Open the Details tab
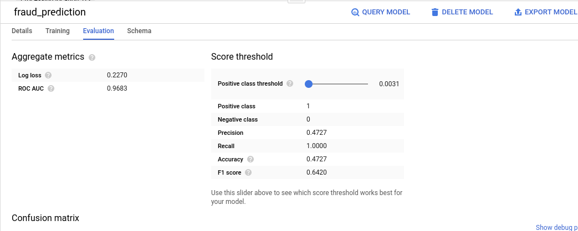Image resolution: width=578 pixels, height=231 pixels. click(22, 31)
